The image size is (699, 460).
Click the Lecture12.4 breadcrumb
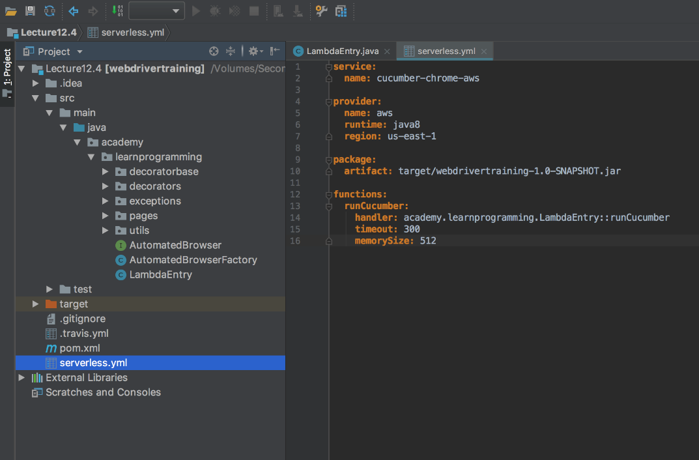coord(48,32)
